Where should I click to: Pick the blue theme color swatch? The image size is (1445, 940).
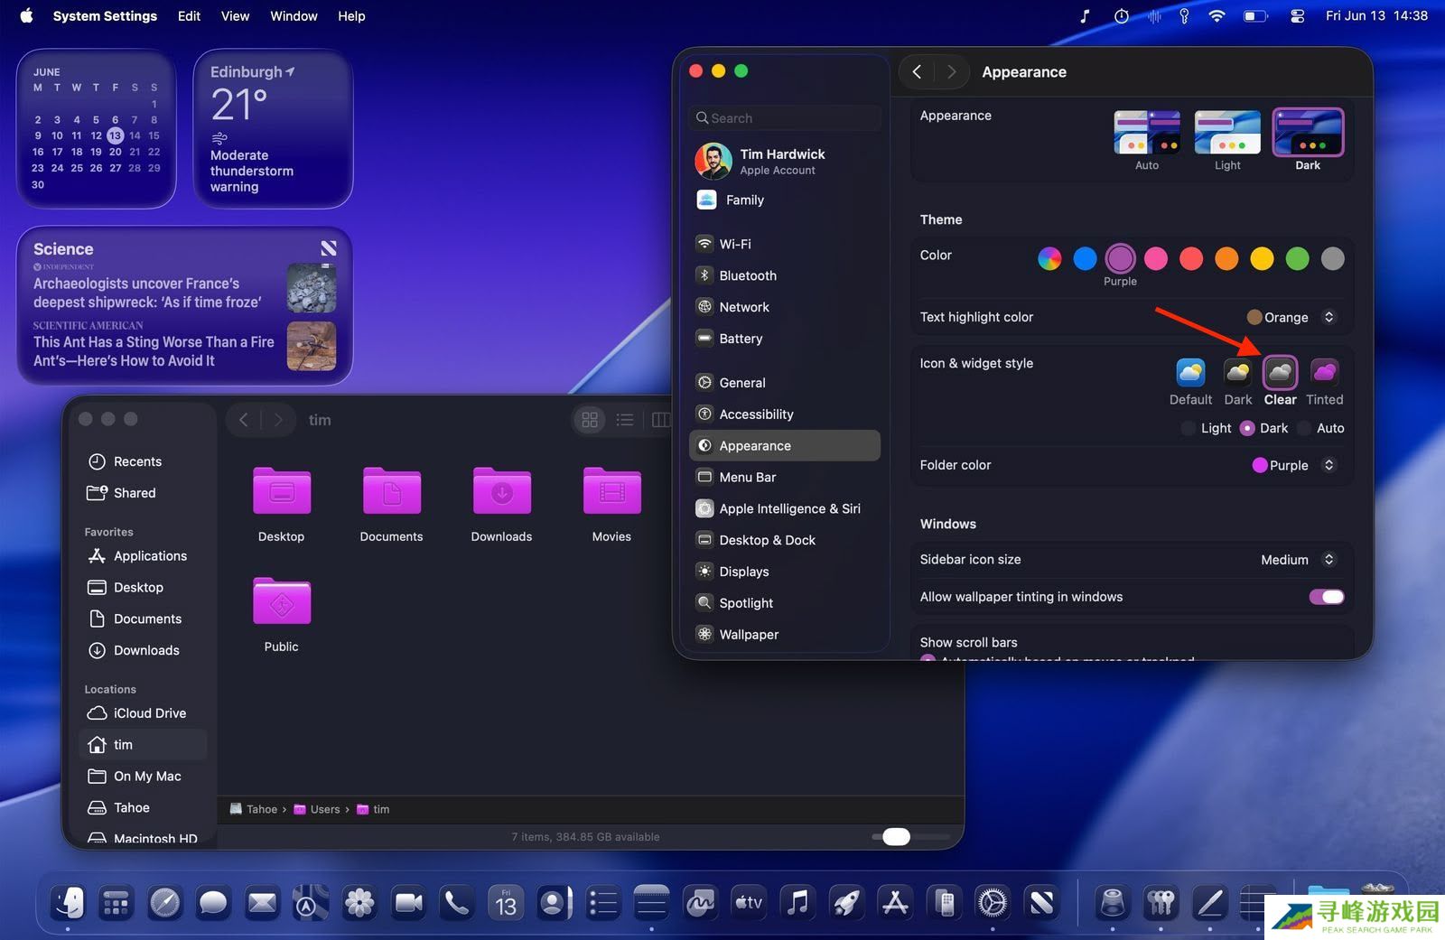pos(1085,259)
